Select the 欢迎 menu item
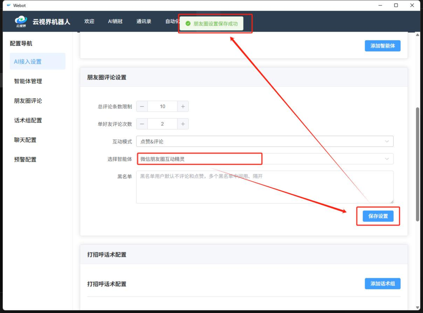 coord(89,21)
